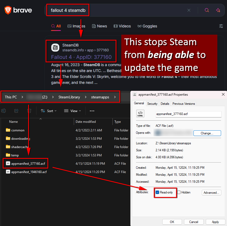This screenshot has width=227, height=226.
Task: Expand chevron after This PC in path
Action: [22, 97]
